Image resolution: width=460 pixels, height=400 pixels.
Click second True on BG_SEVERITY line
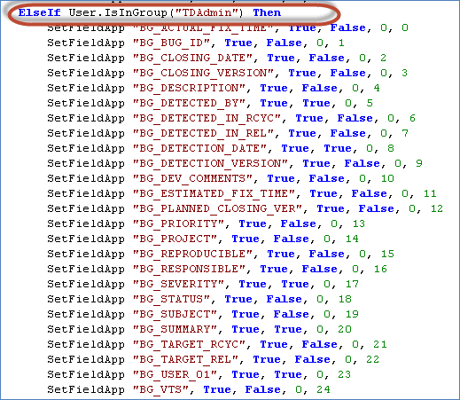(x=295, y=284)
